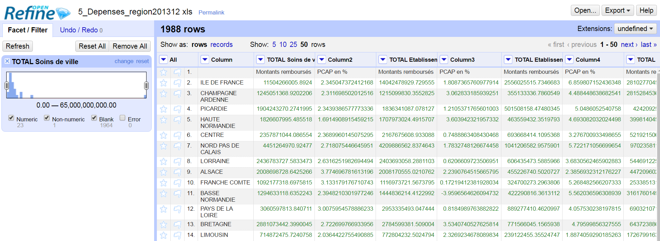The width and height of the screenshot is (660, 241).
Task: Click the OpenRefine diamond logo
Action: tap(63, 13)
